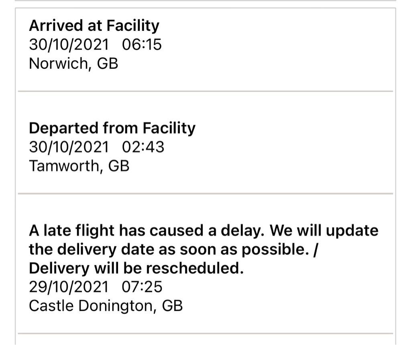Screen dimensions: 411x345
Task: Open the Departed from Facility heading
Action: [112, 128]
